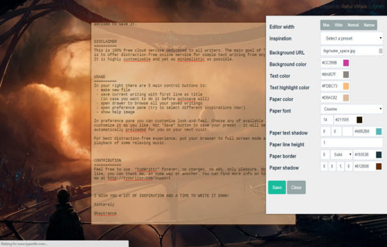Click first Paper shadow offset field
This screenshot has height=247, width=387.
pyautogui.click(x=324, y=166)
